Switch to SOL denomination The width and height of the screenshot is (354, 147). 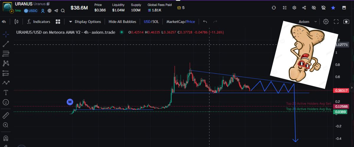155,22
